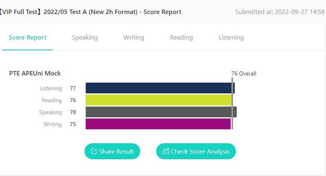The image size is (326, 176).
Task: Select the gray Speaking score bar
Action: click(x=161, y=112)
